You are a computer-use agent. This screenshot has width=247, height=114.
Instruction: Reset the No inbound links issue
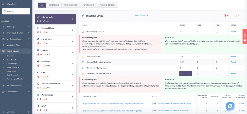coord(233,32)
